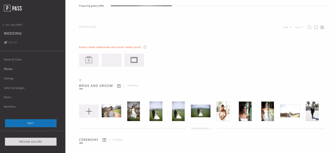336x153 pixels.
Task: Click the frame icon tile
Action: 134,60
